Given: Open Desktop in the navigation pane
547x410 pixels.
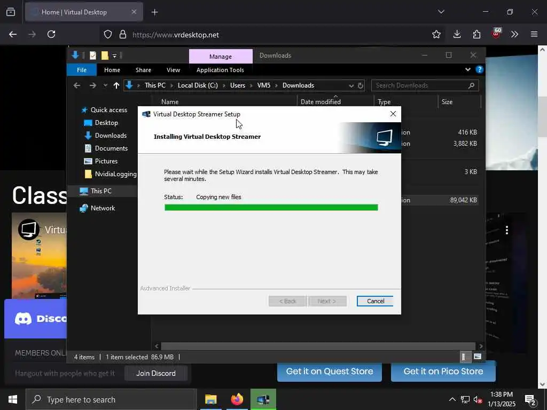Looking at the screenshot, I should (x=101, y=123).
